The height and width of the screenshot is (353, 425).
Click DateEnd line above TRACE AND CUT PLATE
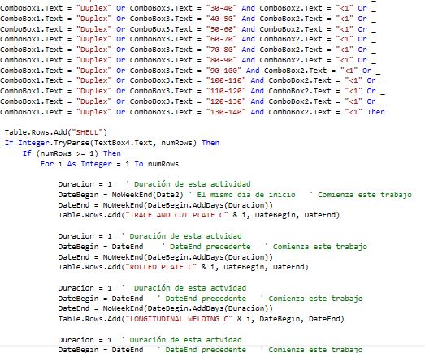pyautogui.click(x=165, y=205)
